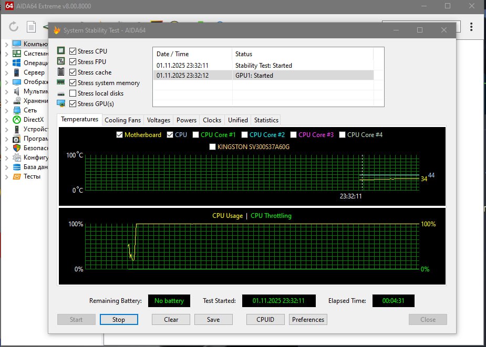Expand the Компьютер tree node
The image size is (486, 347).
click(x=6, y=44)
